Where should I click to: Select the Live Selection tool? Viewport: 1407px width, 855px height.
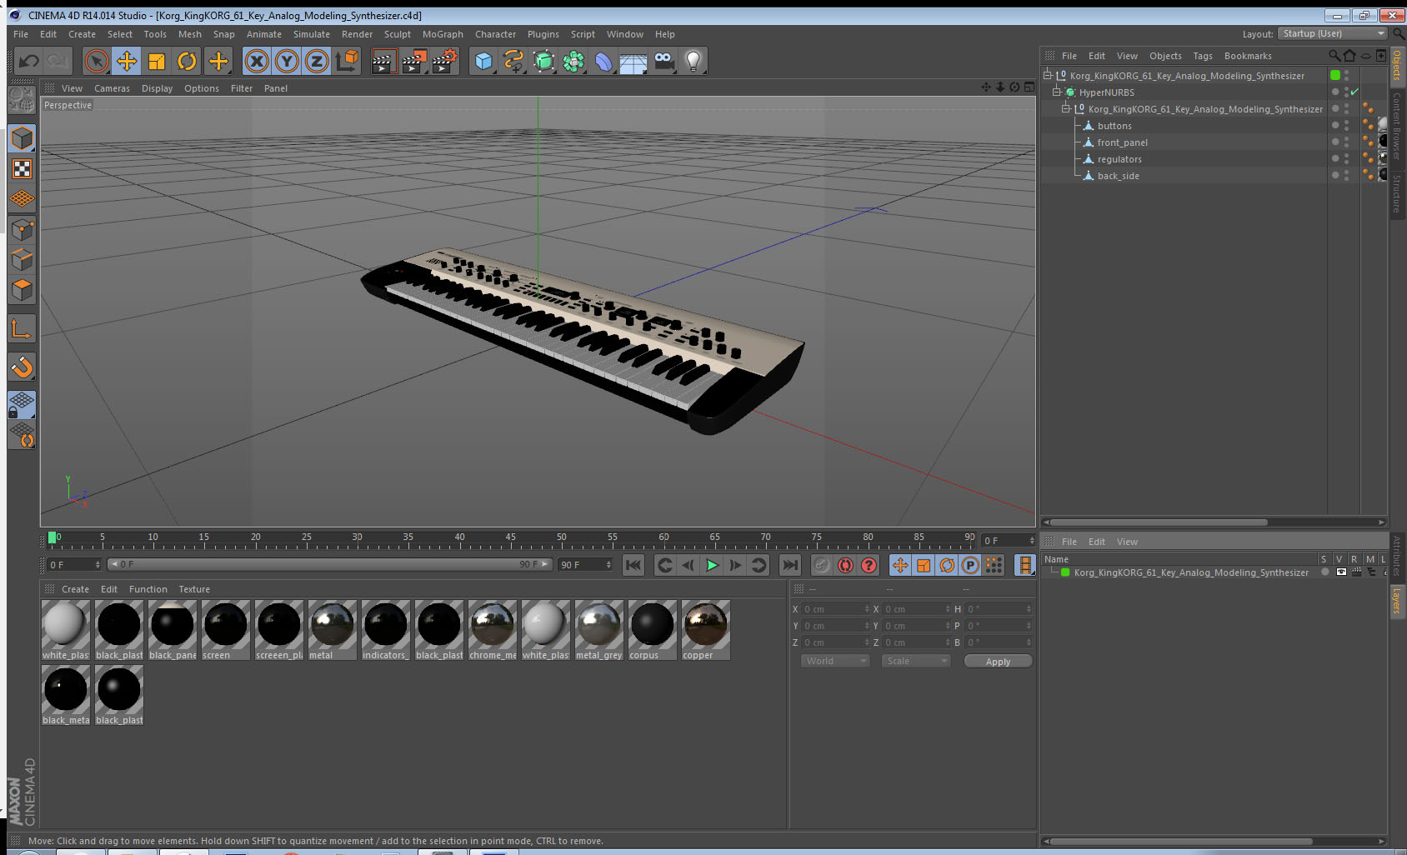coord(97,61)
